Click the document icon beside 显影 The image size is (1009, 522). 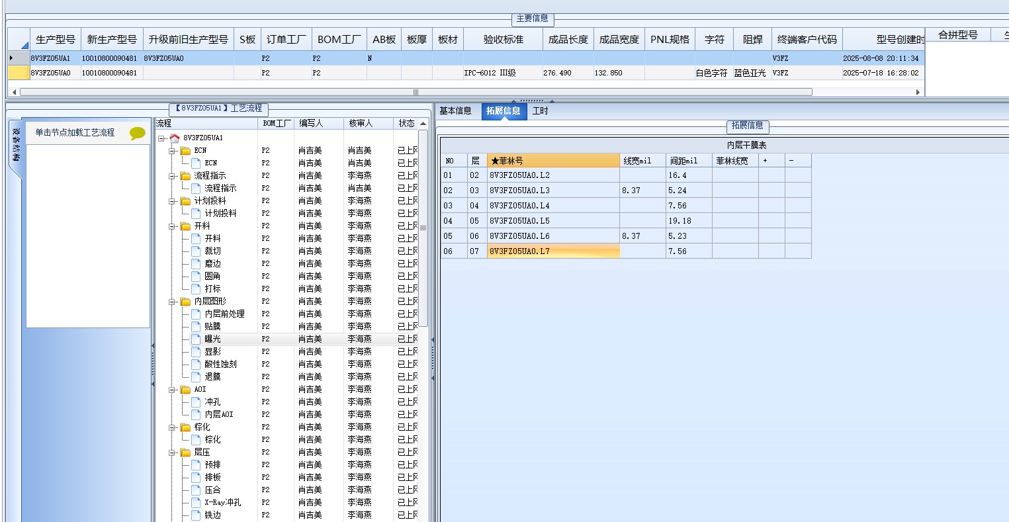click(x=196, y=351)
